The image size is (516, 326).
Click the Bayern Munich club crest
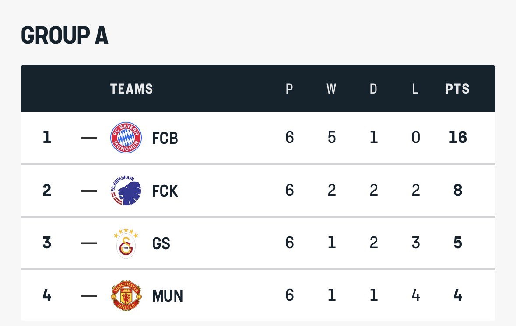tap(126, 138)
